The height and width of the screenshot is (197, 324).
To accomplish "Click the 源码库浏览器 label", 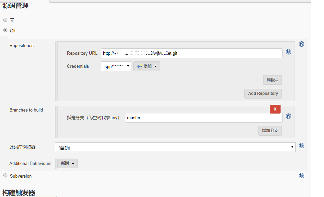I will (x=22, y=147).
